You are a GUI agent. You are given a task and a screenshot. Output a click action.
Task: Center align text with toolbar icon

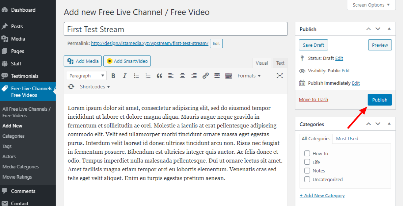pos(182,76)
